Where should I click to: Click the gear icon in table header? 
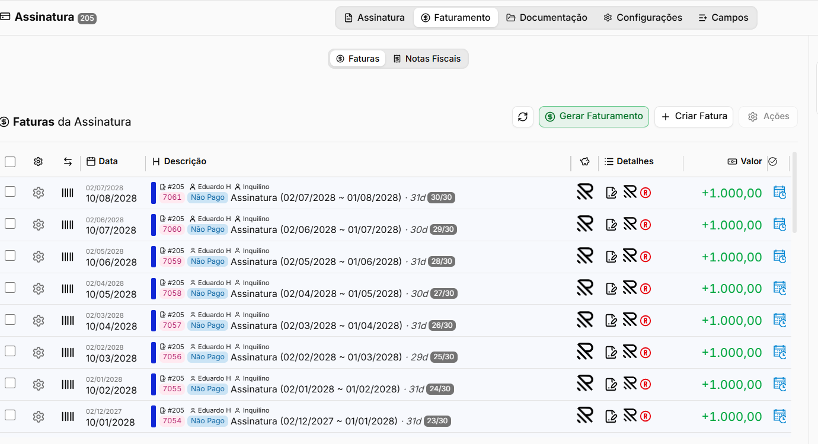[39, 161]
